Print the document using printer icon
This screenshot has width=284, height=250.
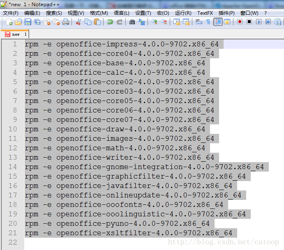66,22
